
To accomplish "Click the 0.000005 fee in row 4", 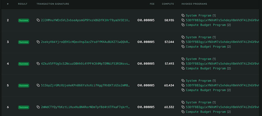I will click(x=146, y=64).
